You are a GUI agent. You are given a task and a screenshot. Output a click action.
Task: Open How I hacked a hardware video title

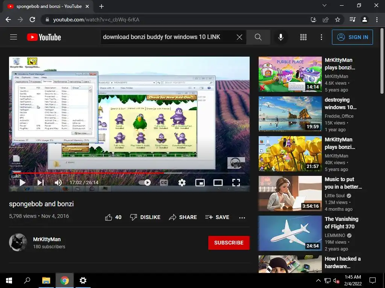click(x=343, y=262)
